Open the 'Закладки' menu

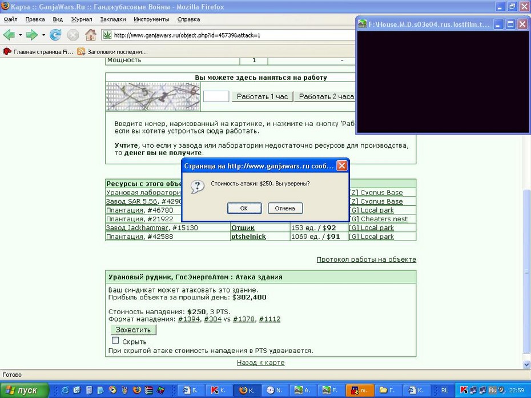point(113,19)
